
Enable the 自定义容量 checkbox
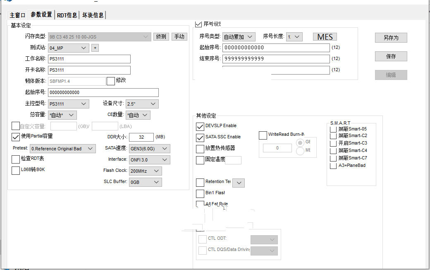[x=16, y=126]
